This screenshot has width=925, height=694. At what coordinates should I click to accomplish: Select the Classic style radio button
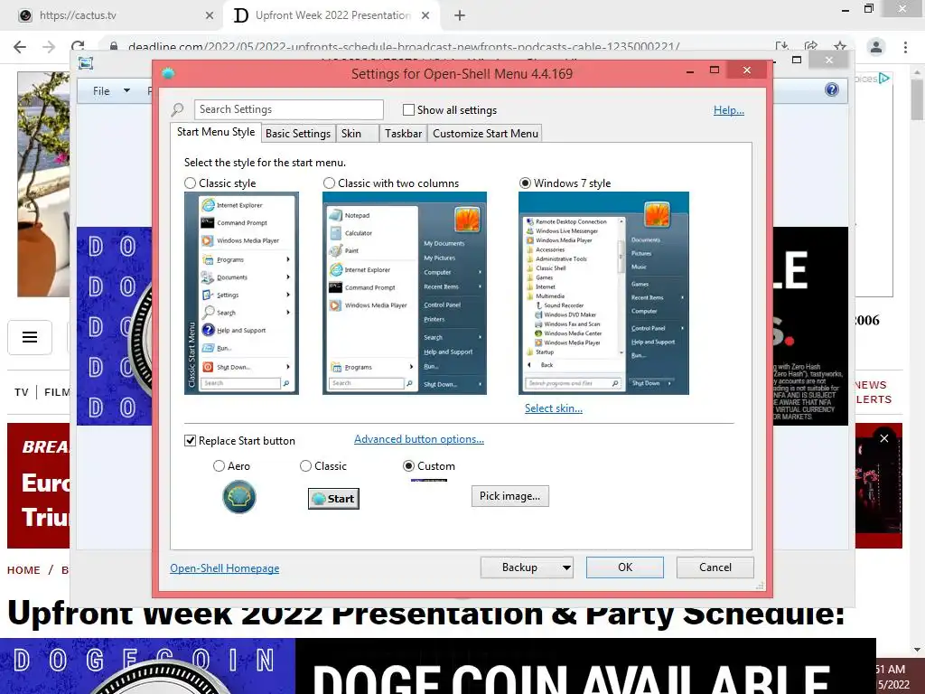point(190,183)
